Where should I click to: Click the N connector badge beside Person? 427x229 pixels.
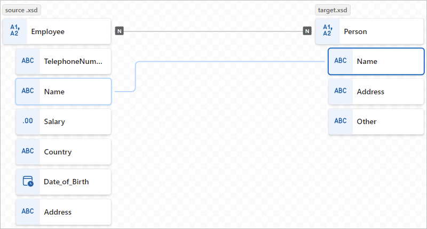point(307,31)
